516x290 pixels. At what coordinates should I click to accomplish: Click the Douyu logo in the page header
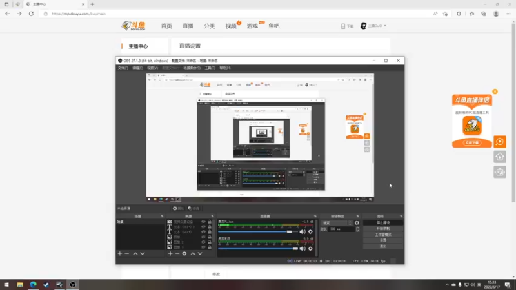click(134, 26)
